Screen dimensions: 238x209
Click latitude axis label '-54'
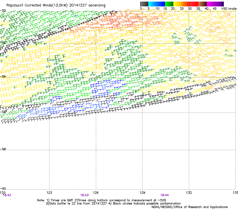point(3,76)
